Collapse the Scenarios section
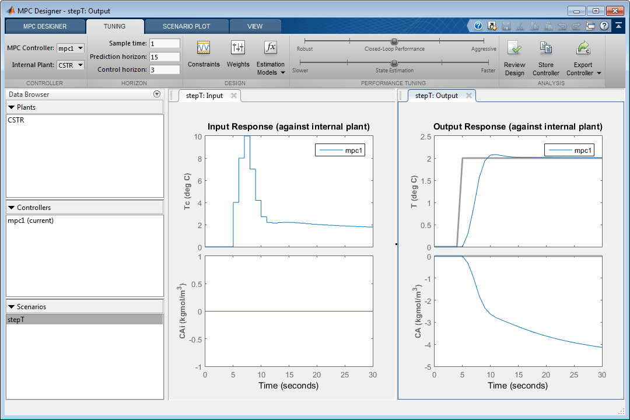 [12, 307]
